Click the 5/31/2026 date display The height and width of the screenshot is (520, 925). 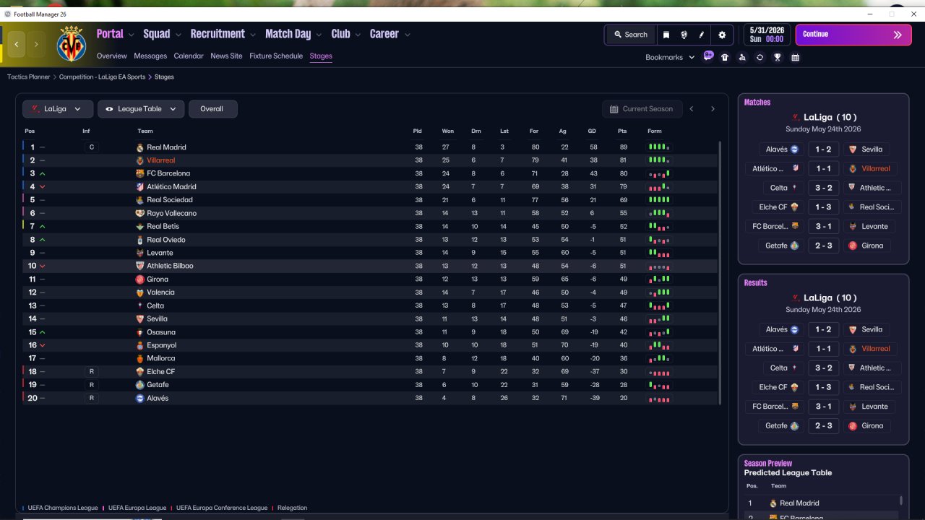pyautogui.click(x=767, y=35)
